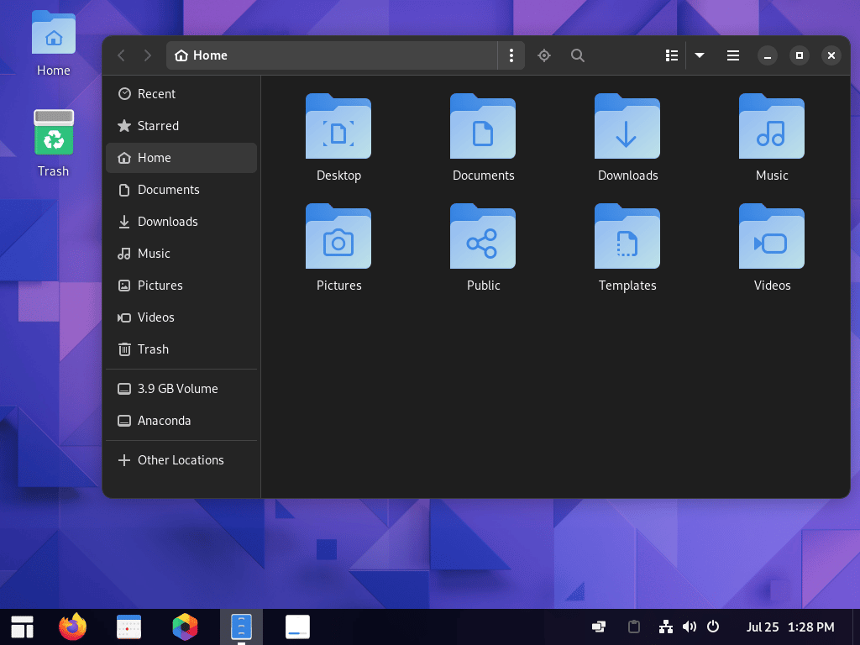
Task: Open the Music folder in main view
Action: 771,137
